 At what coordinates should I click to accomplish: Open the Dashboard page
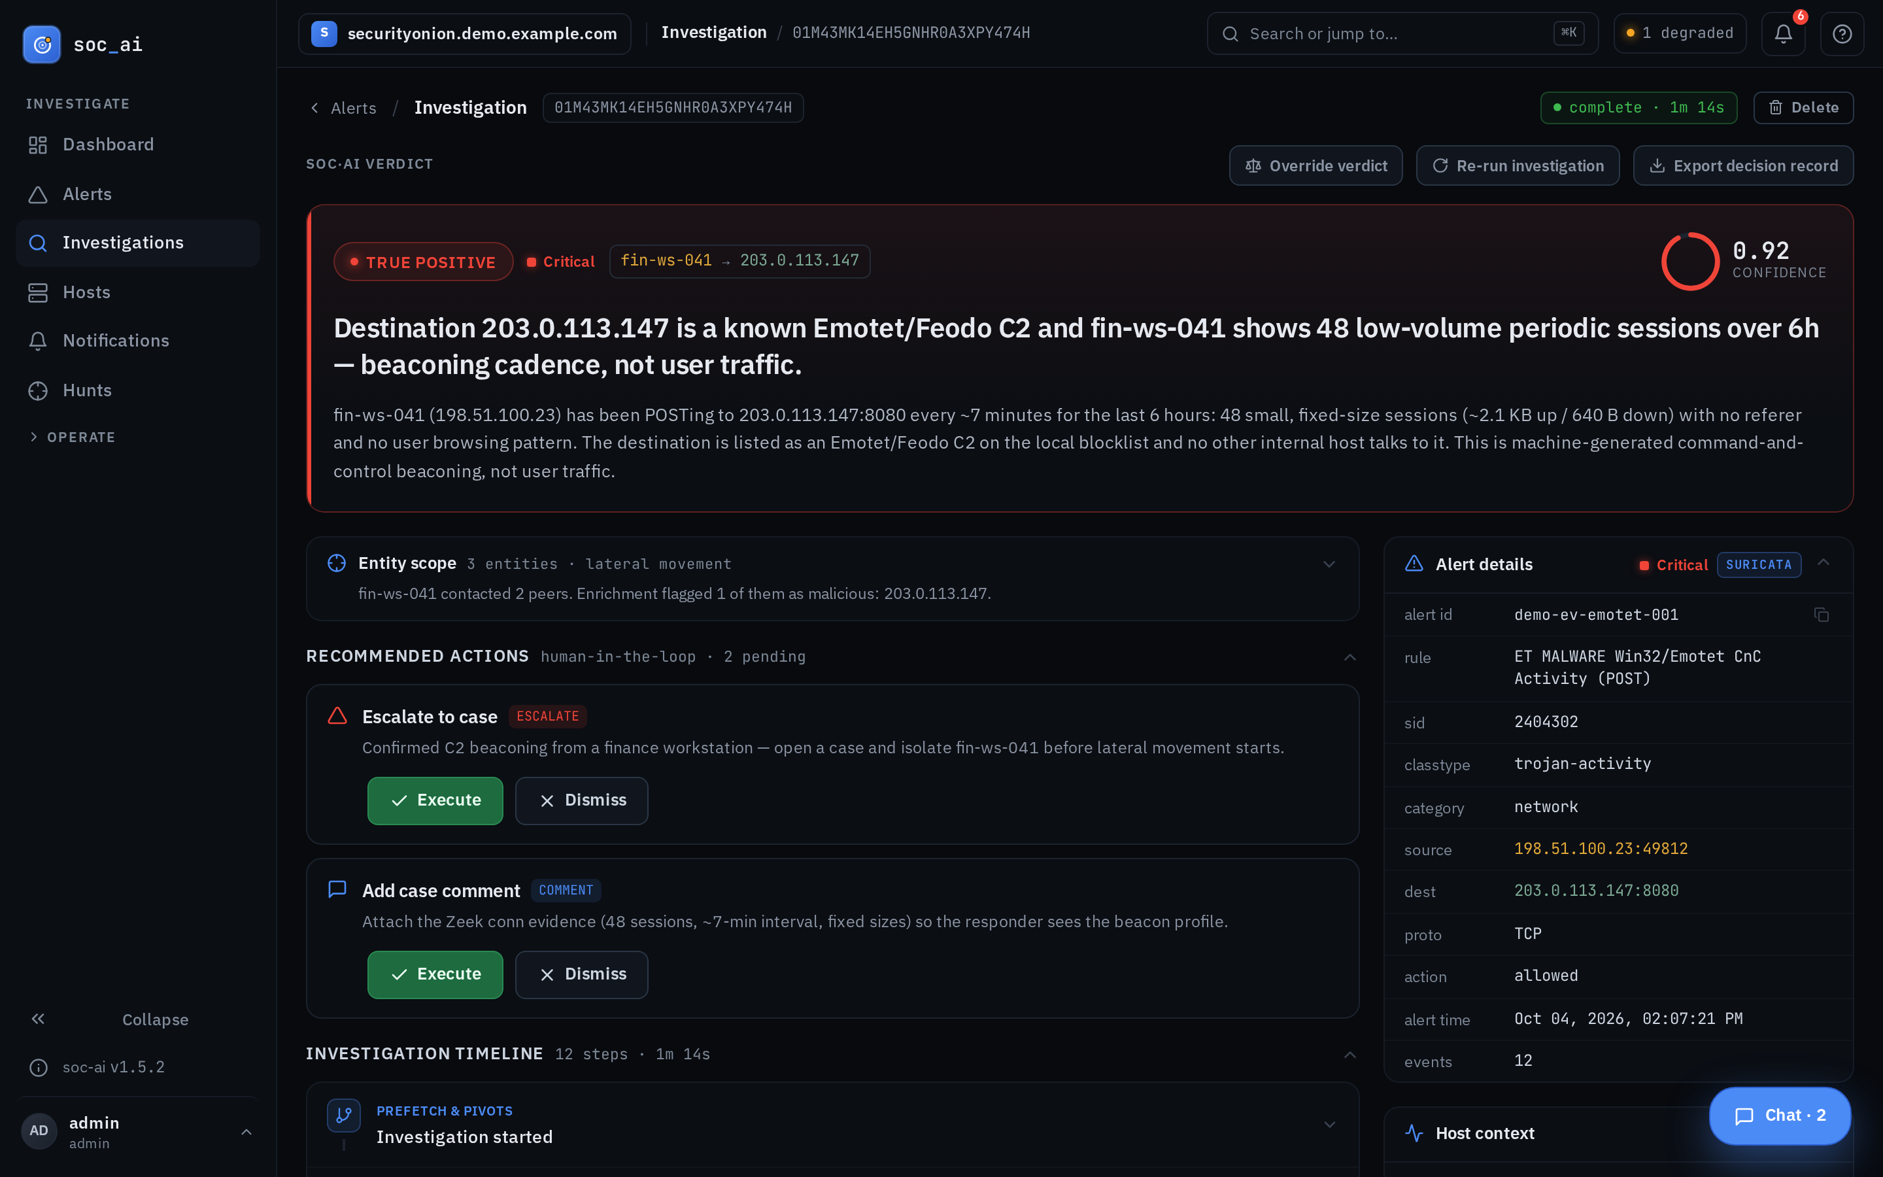[x=138, y=145]
